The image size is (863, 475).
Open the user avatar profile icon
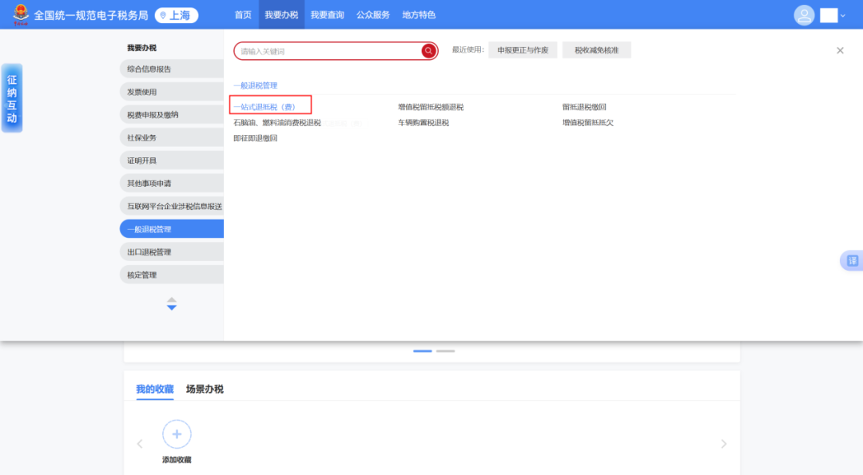pos(804,14)
